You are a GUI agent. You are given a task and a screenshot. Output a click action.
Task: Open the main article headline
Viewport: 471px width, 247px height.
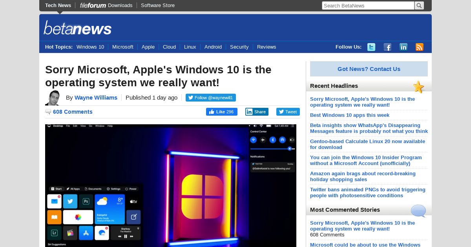(x=158, y=76)
